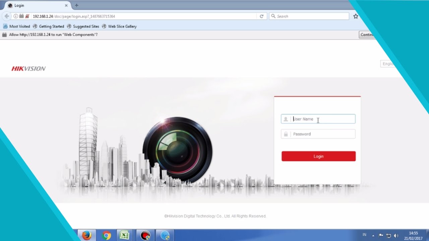Click the IN language indicator in system tray

point(364,235)
